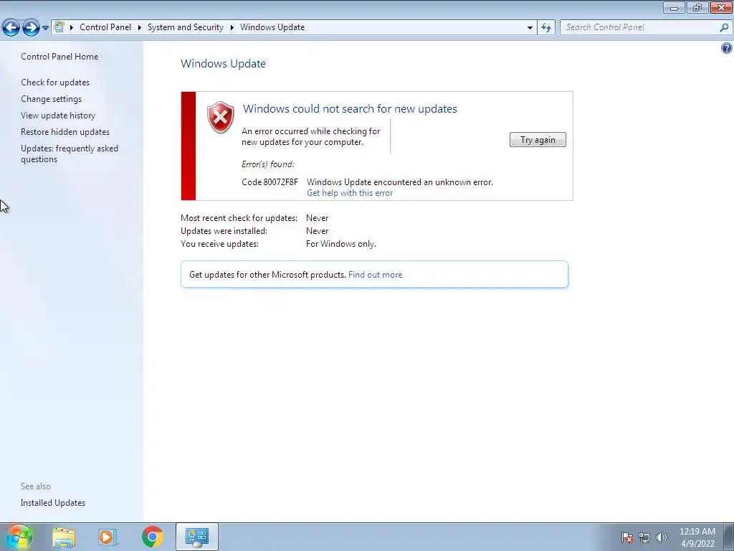This screenshot has width=734, height=551.
Task: Click the Show desktop strip
Action: [729, 537]
